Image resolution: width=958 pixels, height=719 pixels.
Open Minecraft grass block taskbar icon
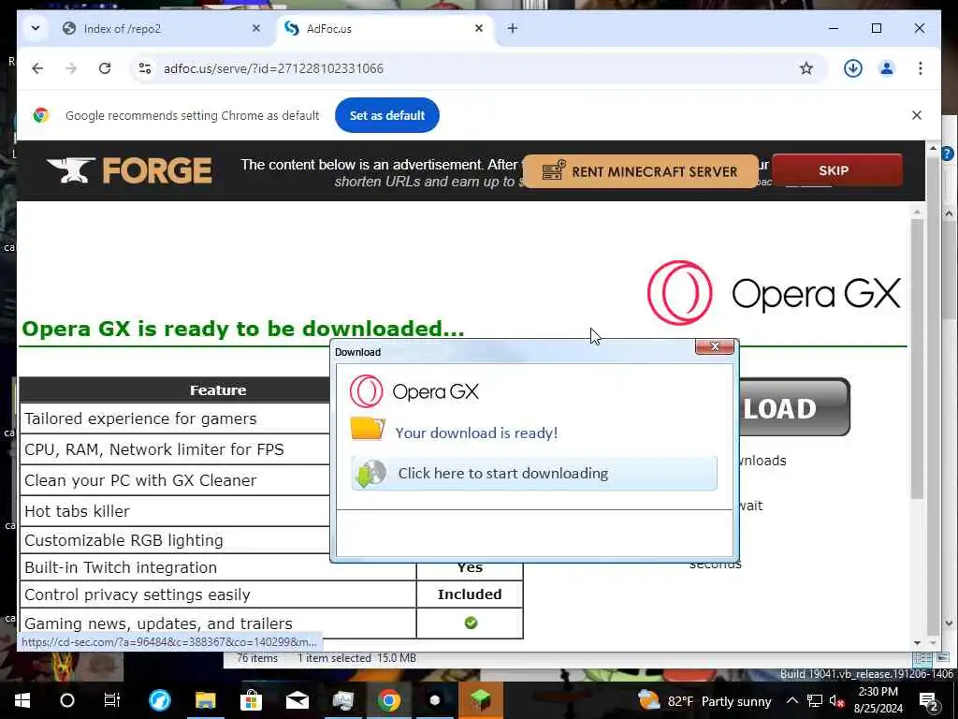pyautogui.click(x=480, y=700)
